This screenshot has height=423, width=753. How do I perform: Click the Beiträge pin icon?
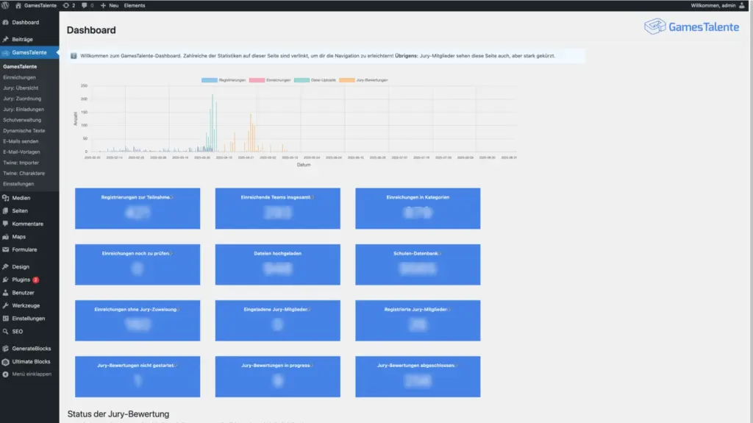coord(6,39)
